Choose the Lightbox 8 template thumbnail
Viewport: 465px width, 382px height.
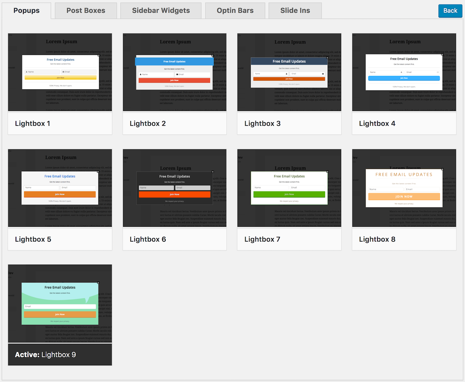404,188
